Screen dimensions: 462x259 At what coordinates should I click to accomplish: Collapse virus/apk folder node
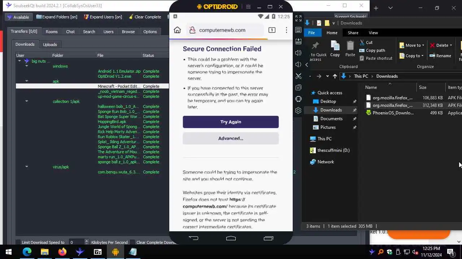[26, 167]
